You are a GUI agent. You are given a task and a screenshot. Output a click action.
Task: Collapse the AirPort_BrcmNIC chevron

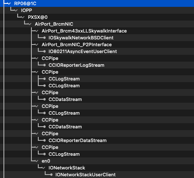coord(30,24)
